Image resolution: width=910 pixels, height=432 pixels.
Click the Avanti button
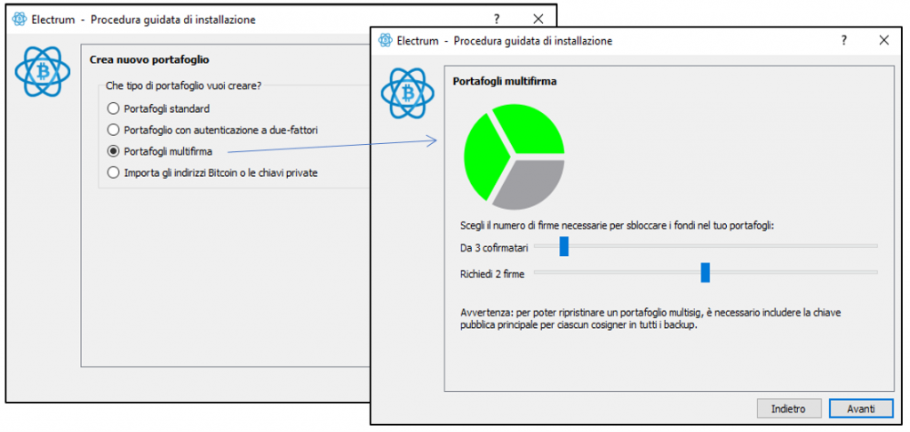[x=860, y=408]
